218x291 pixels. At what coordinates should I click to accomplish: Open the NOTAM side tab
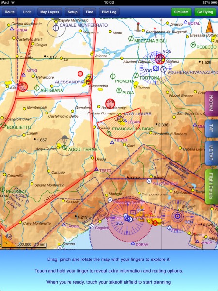(211, 103)
